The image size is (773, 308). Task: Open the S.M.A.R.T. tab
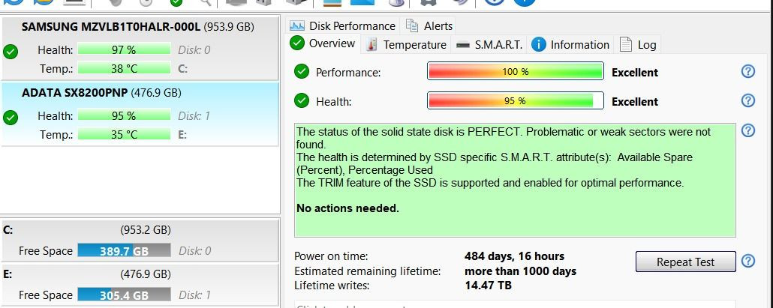click(x=489, y=45)
